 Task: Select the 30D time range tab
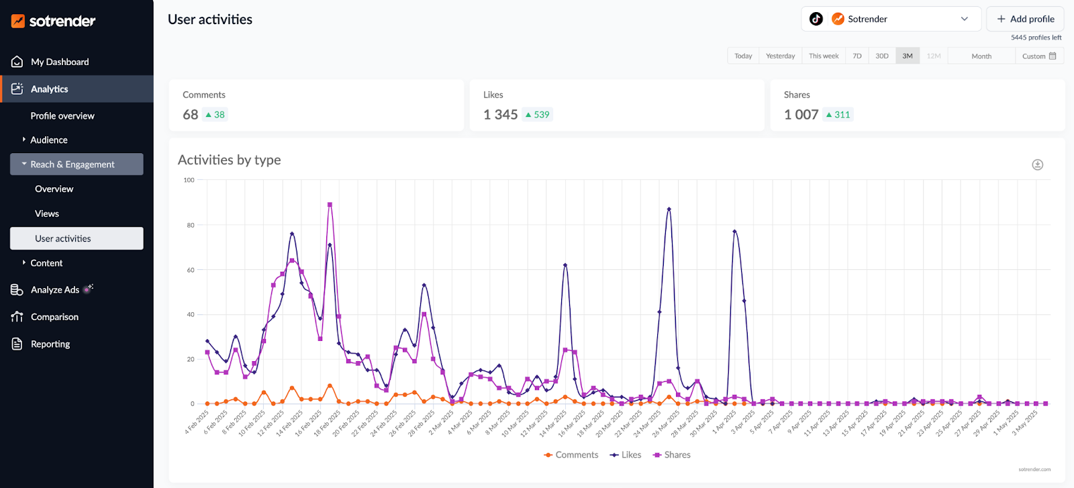point(881,56)
